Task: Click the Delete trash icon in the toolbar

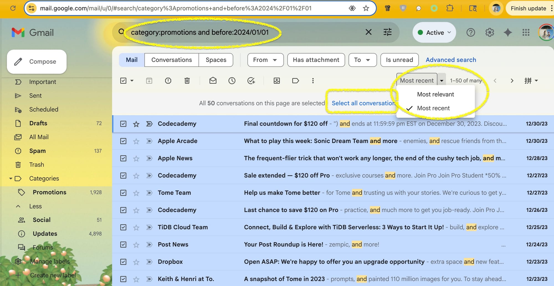Action: pos(187,81)
